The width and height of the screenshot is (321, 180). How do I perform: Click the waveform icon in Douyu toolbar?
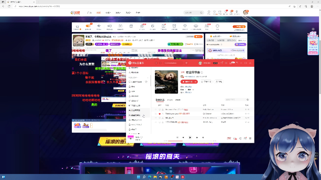tap(99, 26)
